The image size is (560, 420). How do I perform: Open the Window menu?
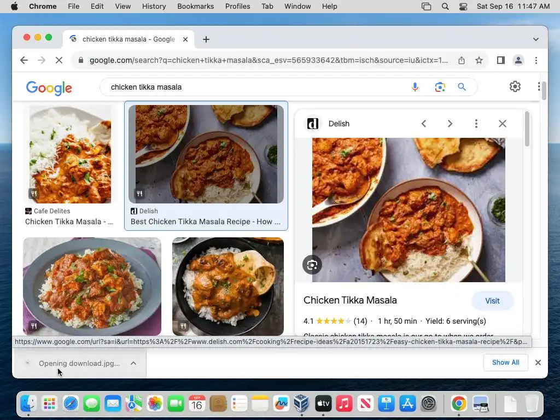(297, 7)
